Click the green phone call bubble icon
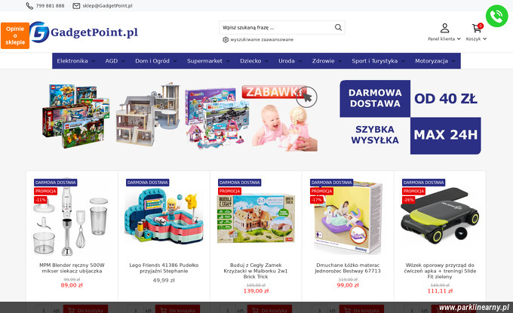 [496, 16]
